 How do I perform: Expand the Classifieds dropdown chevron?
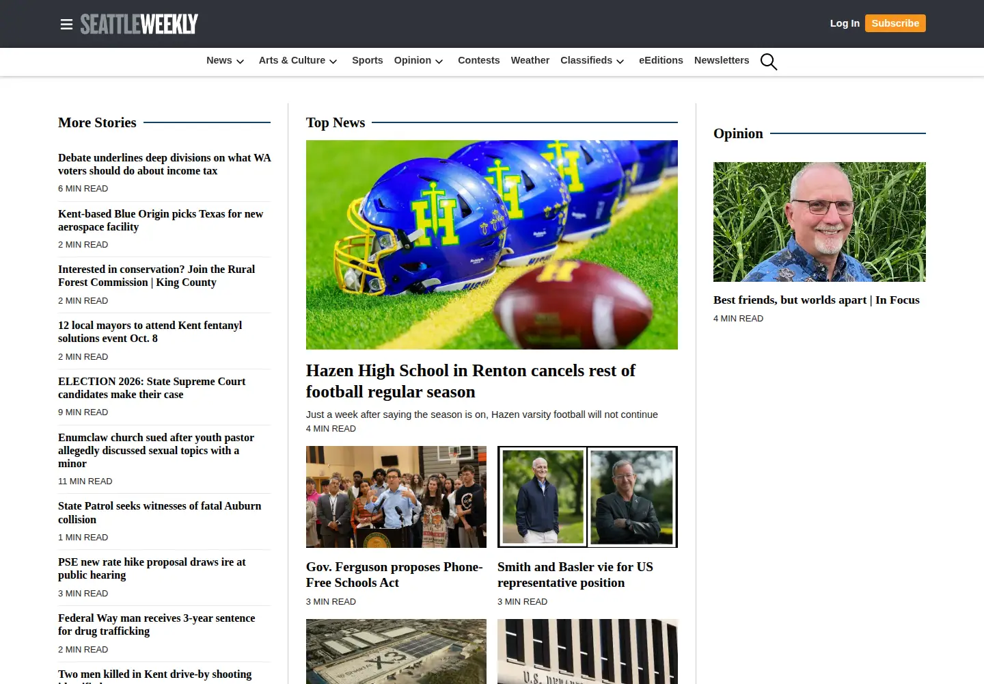[620, 62]
